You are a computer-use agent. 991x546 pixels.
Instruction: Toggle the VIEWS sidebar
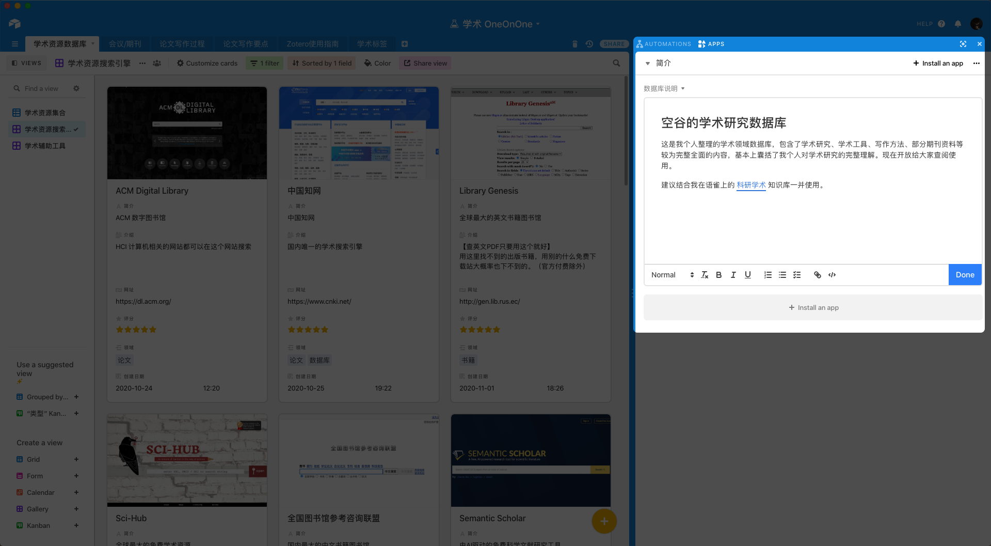[26, 63]
